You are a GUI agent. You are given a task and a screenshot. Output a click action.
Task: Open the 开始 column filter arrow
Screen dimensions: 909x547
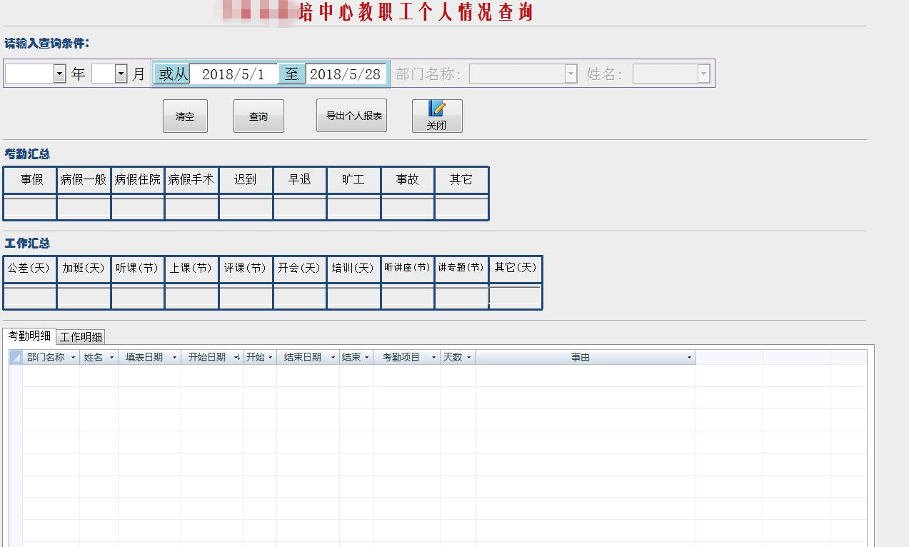270,358
